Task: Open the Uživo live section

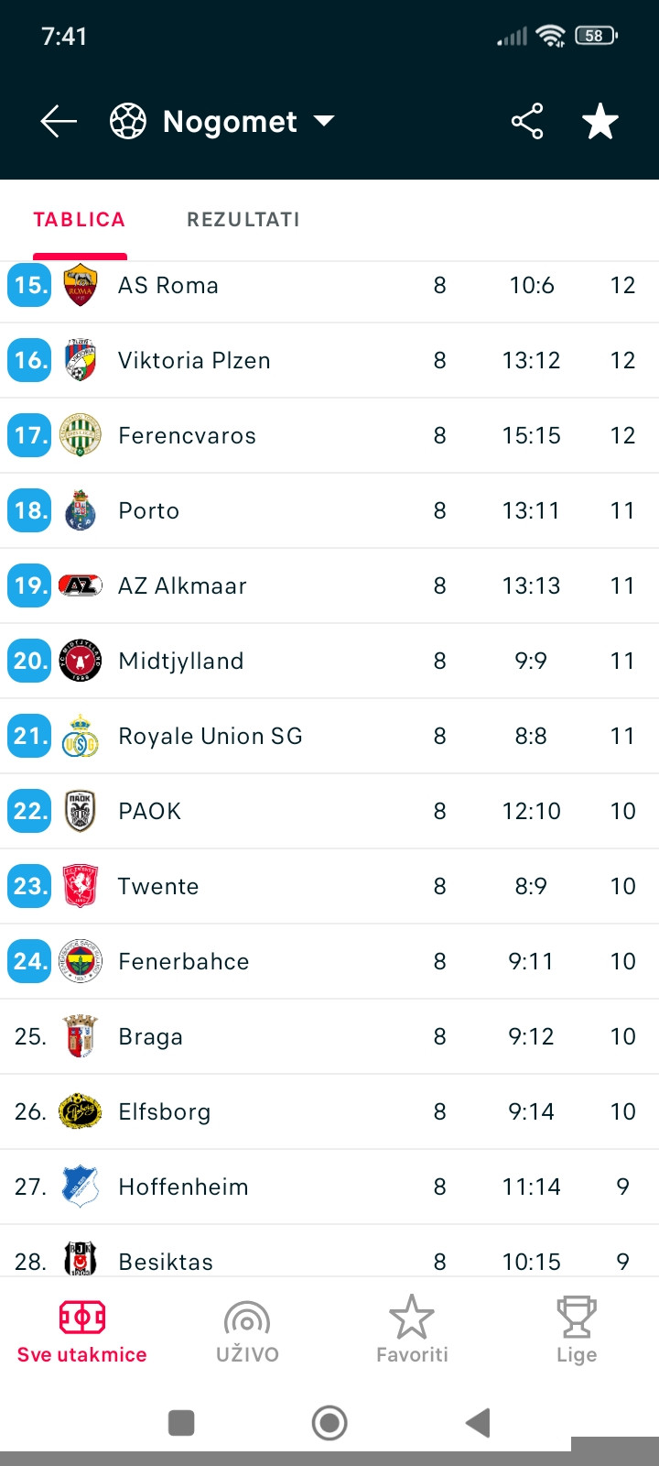Action: click(247, 1332)
